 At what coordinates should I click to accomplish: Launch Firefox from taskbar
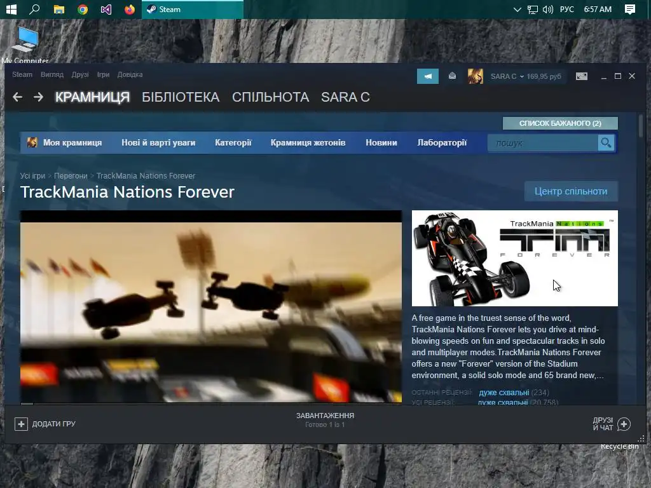130,9
